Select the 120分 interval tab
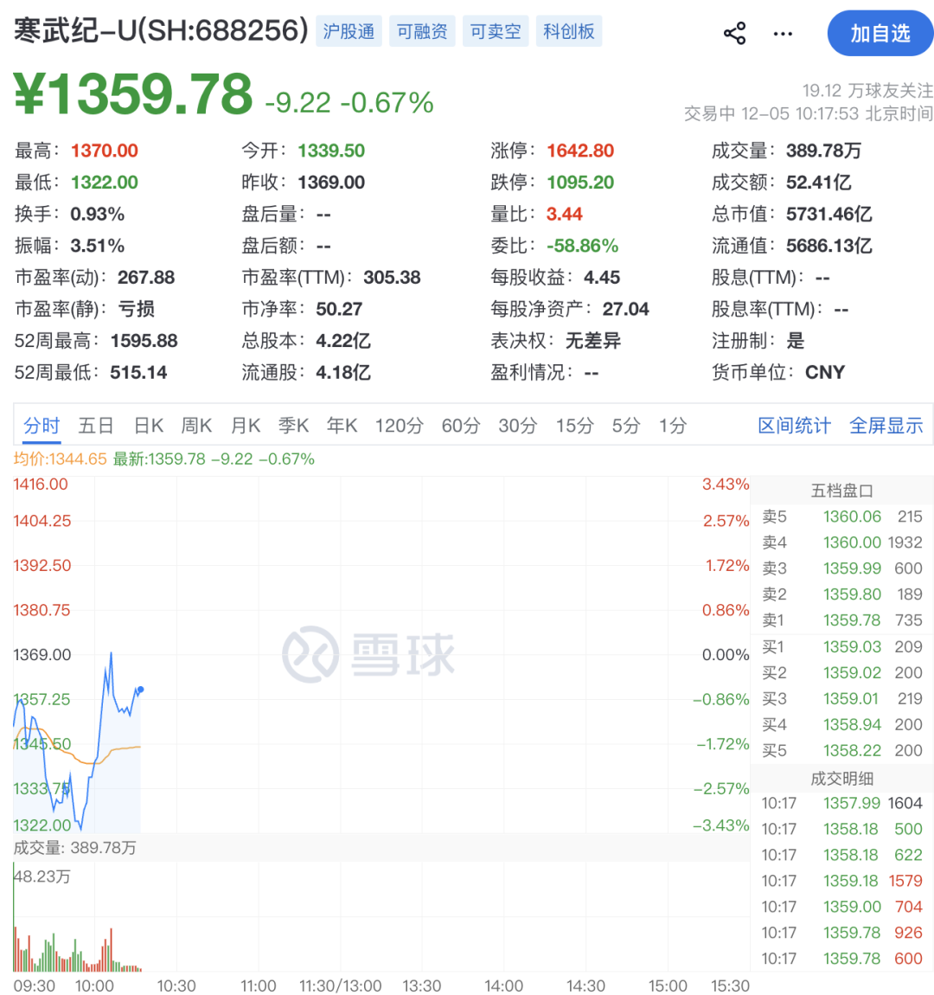The width and height of the screenshot is (934, 995). click(399, 426)
